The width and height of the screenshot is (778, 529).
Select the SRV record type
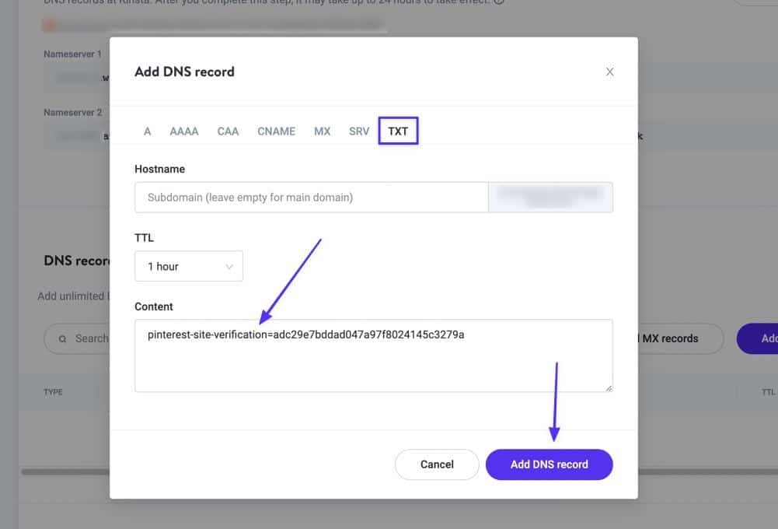tap(358, 131)
